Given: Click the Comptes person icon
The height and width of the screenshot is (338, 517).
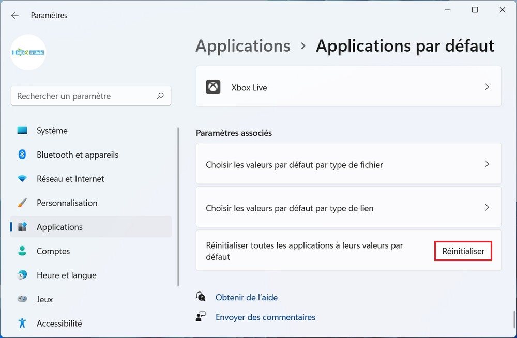Looking at the screenshot, I should 22,251.
